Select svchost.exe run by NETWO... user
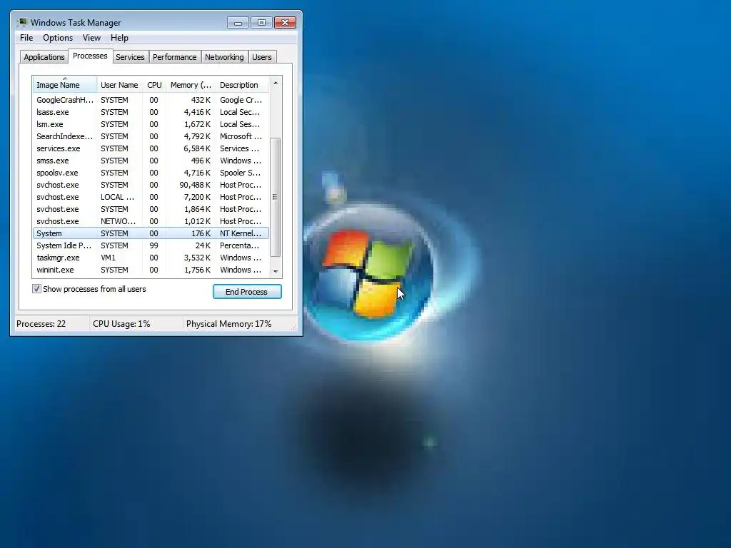 point(151,221)
